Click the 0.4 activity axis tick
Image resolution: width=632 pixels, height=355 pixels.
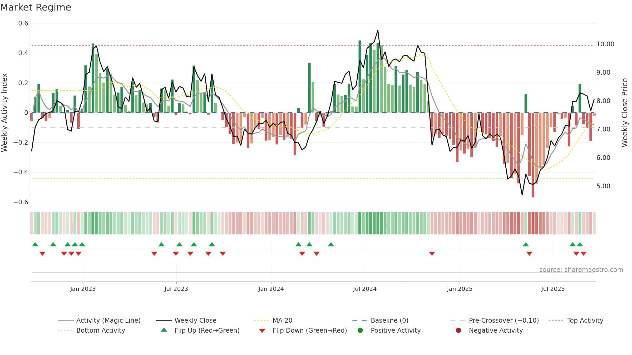tap(23, 53)
